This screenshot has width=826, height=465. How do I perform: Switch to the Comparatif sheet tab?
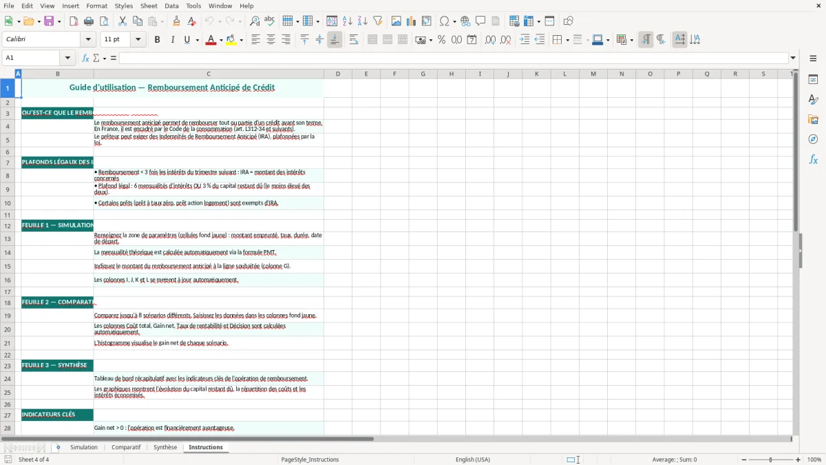tap(126, 447)
